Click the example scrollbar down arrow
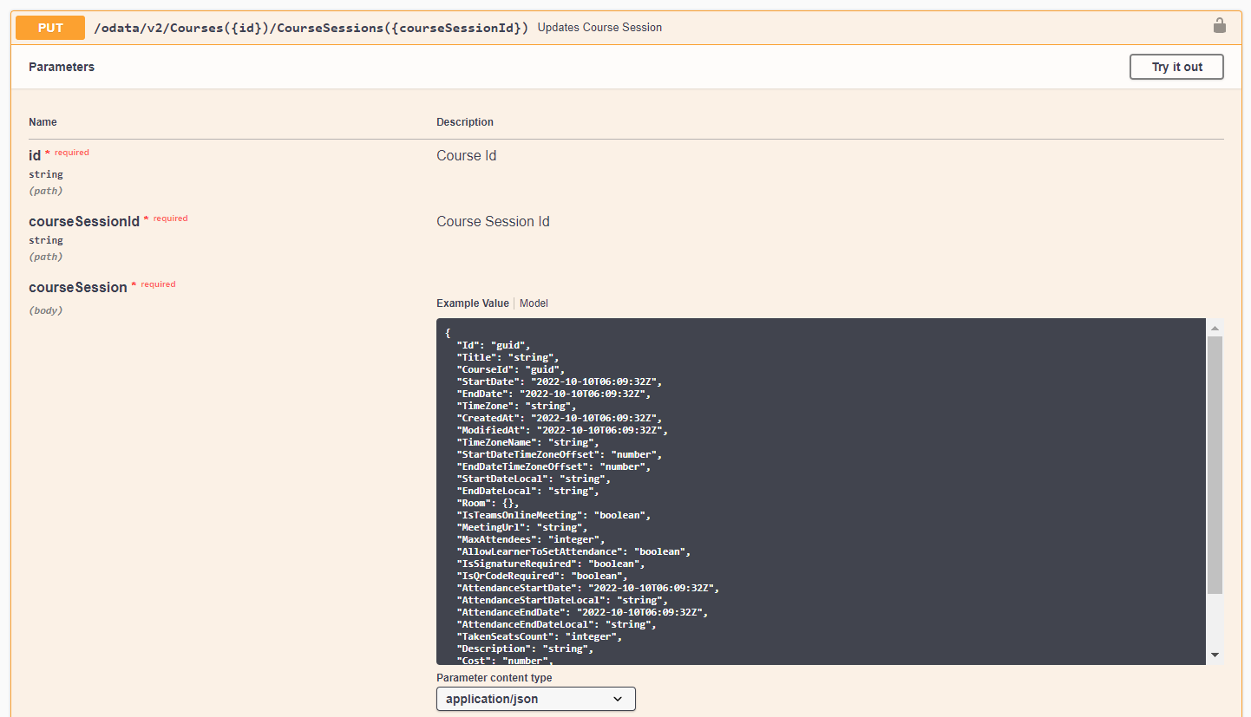The height and width of the screenshot is (717, 1251). (1215, 655)
